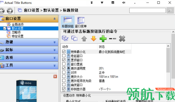Screen dimensions: 175x102
Task: Click the action list scrollbar thumb
Action: pyautogui.click(x=168, y=60)
